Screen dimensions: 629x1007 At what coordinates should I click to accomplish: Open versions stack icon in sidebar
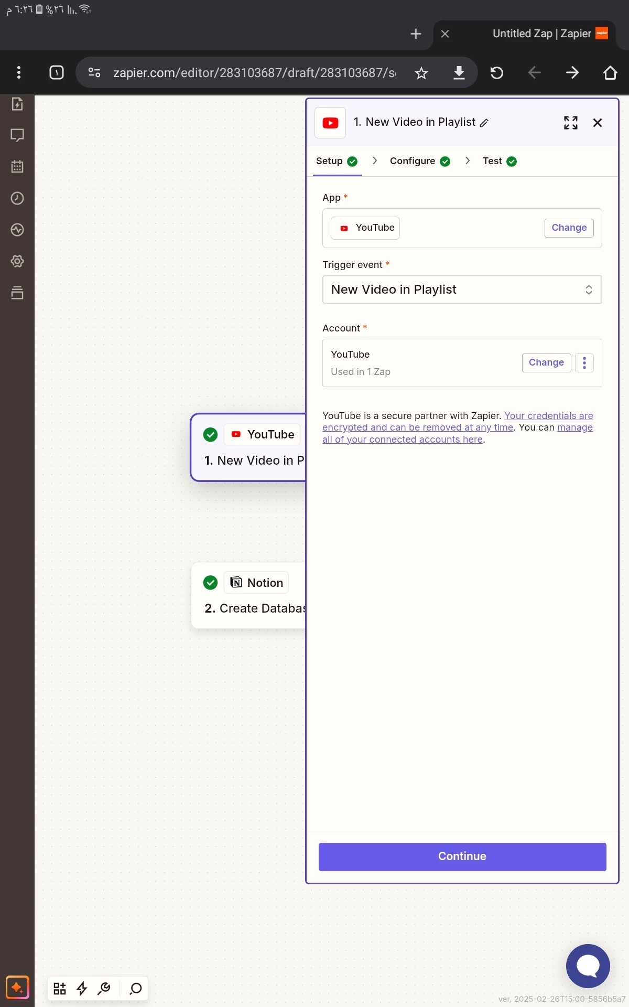click(17, 293)
